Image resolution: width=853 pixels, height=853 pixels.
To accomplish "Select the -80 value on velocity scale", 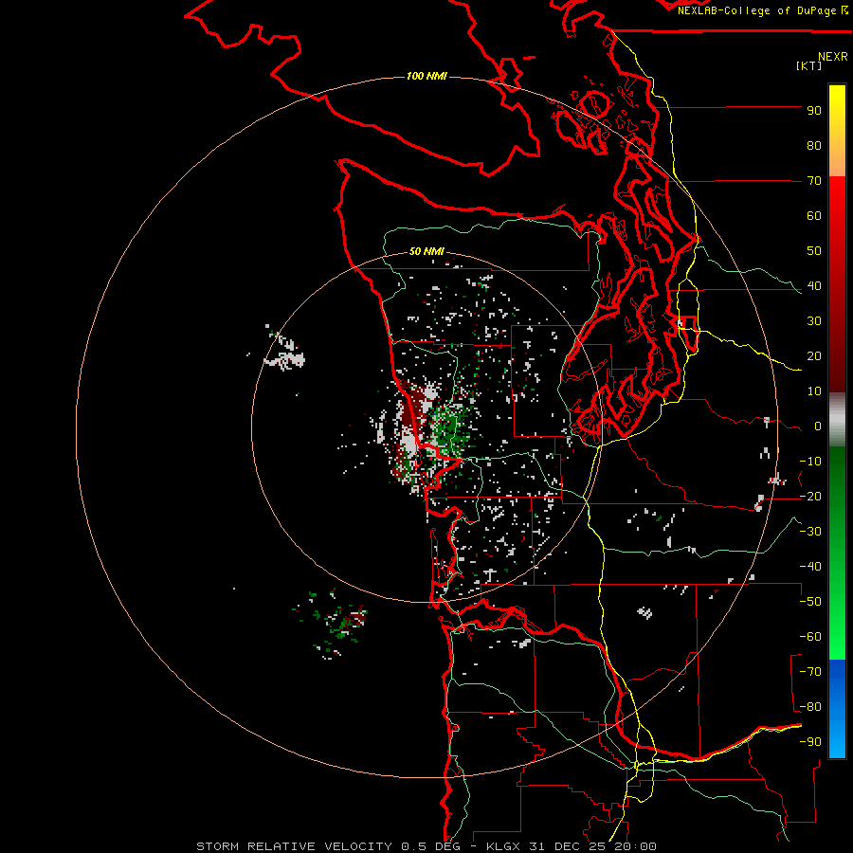I will pos(810,707).
